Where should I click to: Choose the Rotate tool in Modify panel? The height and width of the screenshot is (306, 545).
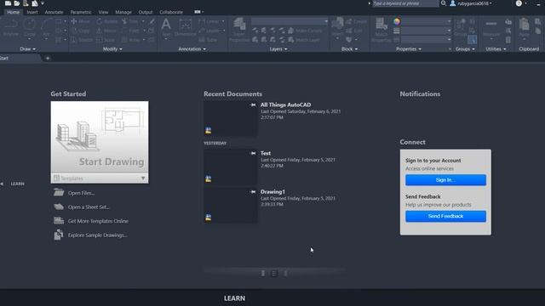pos(107,21)
